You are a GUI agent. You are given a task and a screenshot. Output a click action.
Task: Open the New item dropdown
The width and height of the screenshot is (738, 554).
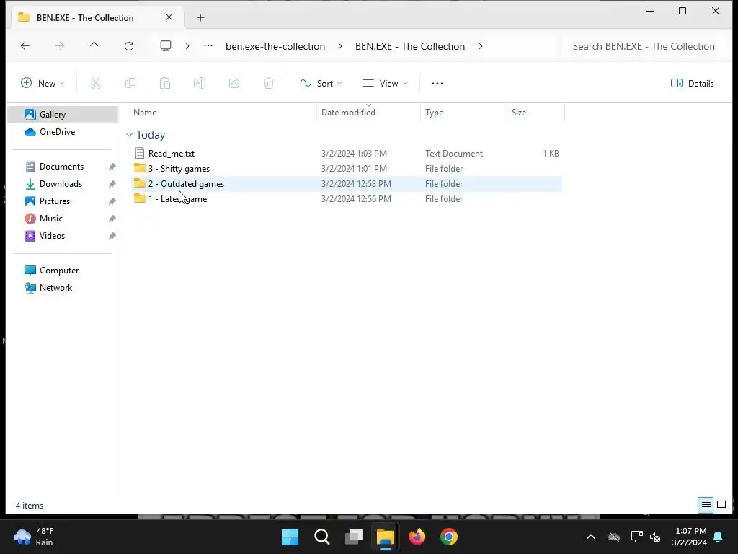coord(43,84)
